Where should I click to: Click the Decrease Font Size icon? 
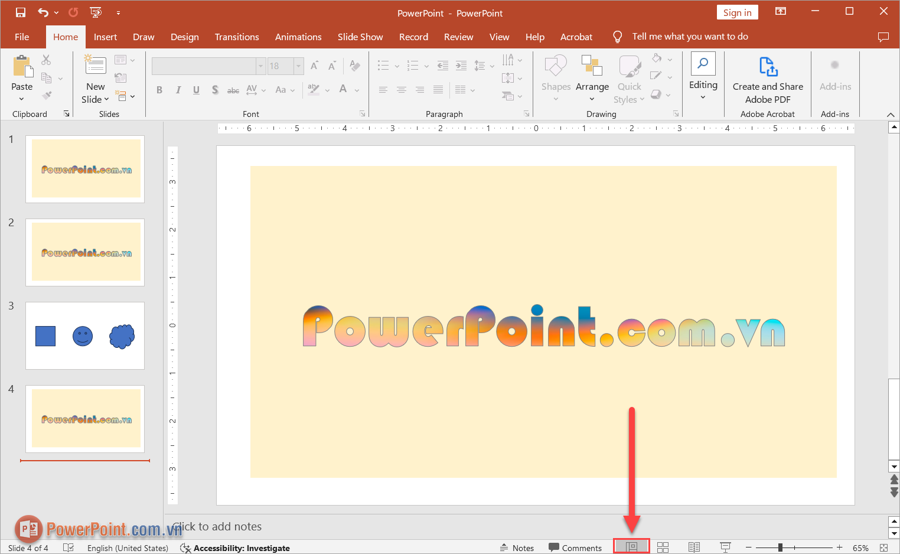[x=332, y=66]
